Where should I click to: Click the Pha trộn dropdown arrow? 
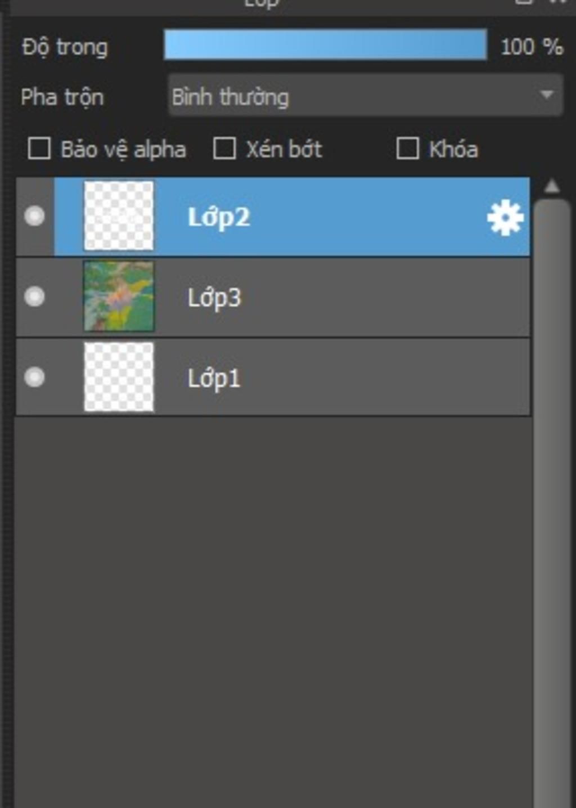click(x=546, y=95)
